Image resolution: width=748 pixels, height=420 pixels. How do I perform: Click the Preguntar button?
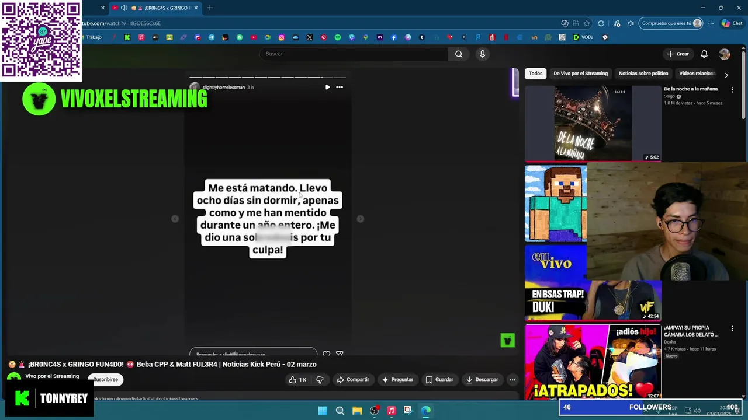tap(397, 380)
